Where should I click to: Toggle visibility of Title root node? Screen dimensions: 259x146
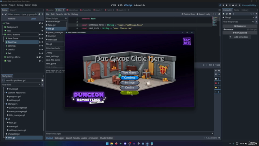coord(42,24)
